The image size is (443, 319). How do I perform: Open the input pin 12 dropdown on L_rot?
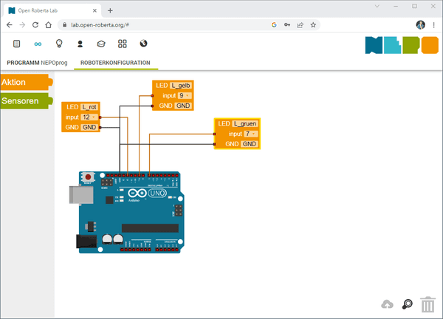[x=89, y=117]
